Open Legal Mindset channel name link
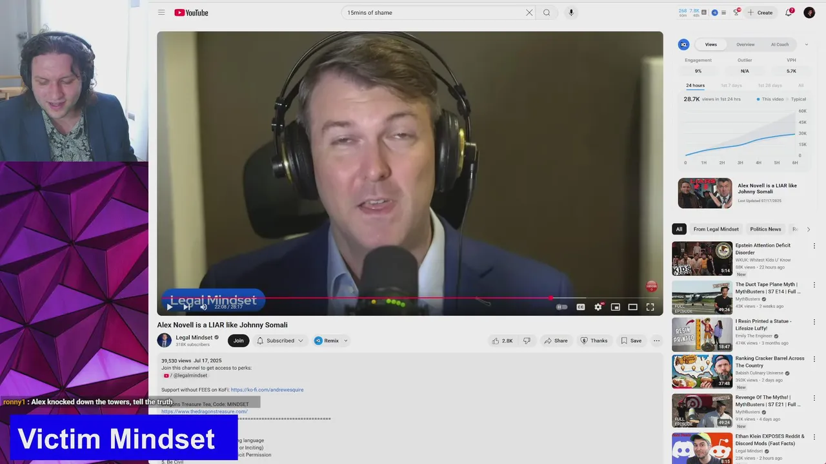The width and height of the screenshot is (826, 464). pos(194,337)
